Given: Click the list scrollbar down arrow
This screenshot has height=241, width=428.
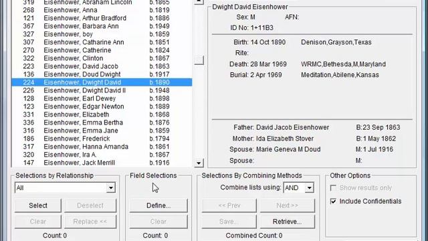Looking at the screenshot, I should click(x=199, y=163).
